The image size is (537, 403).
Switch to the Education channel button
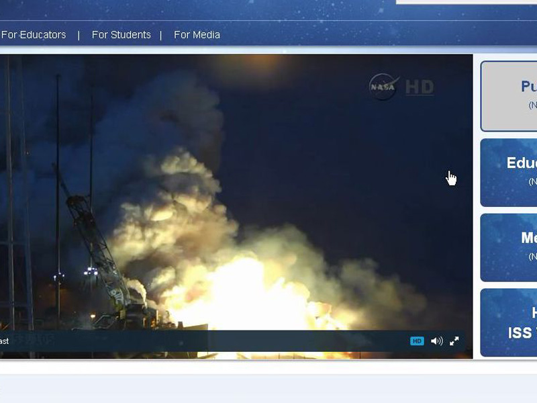(x=509, y=172)
